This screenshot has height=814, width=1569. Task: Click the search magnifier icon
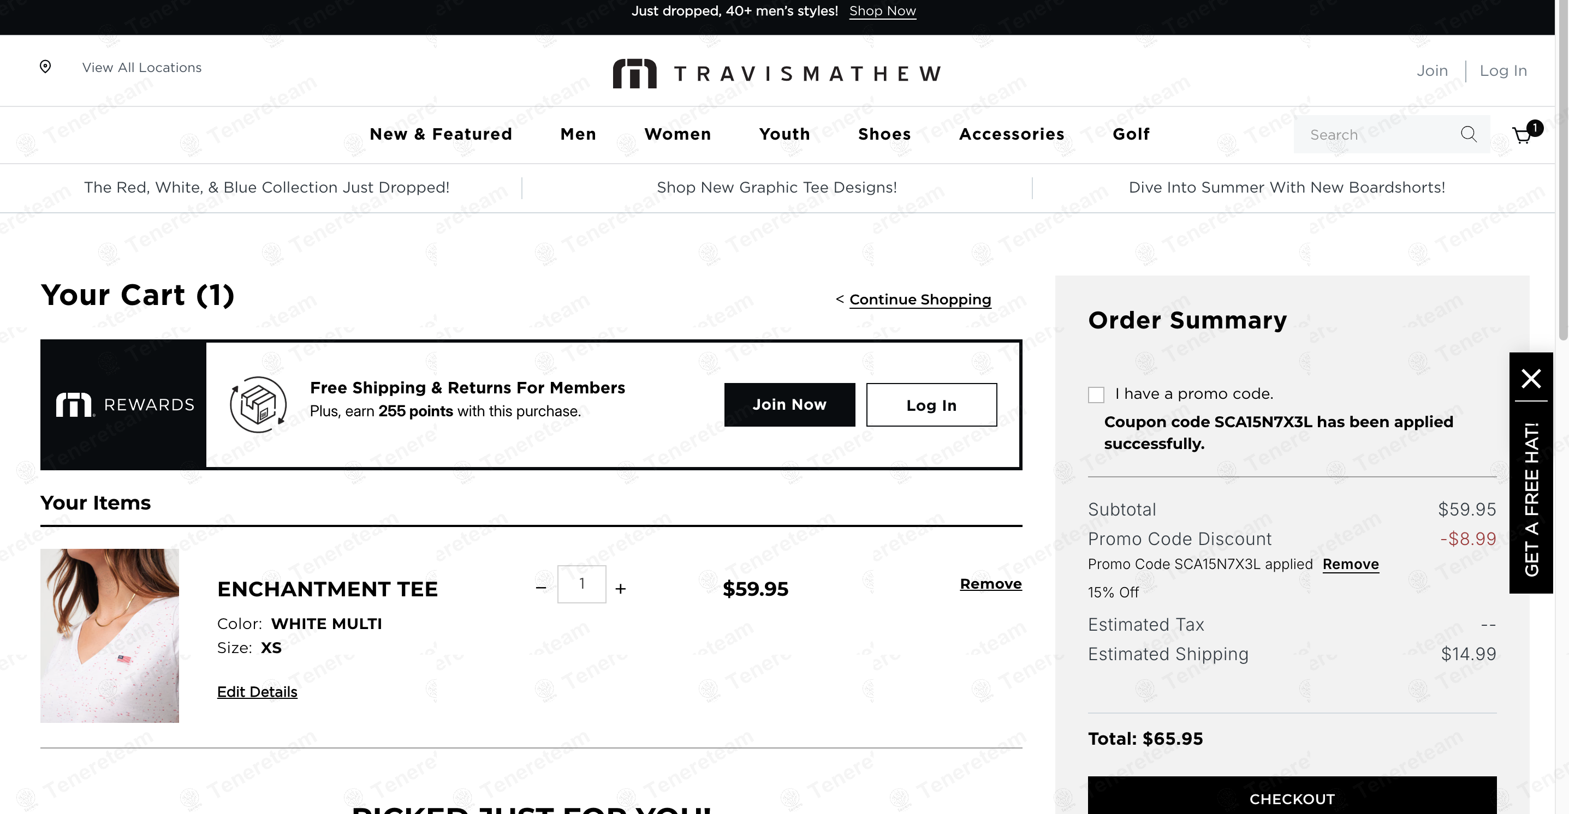tap(1469, 134)
